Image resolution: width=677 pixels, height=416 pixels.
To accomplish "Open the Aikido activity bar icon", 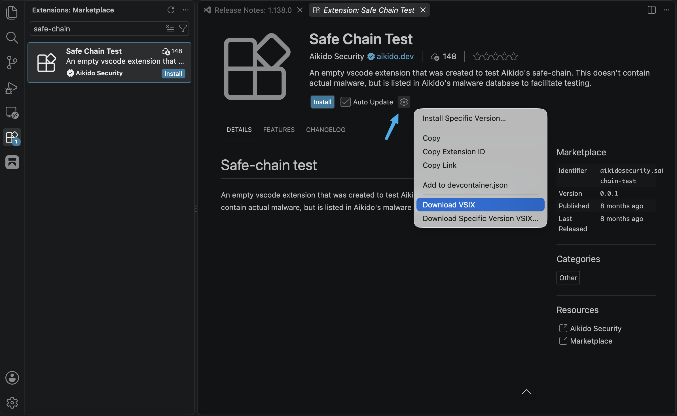I will pos(12,162).
